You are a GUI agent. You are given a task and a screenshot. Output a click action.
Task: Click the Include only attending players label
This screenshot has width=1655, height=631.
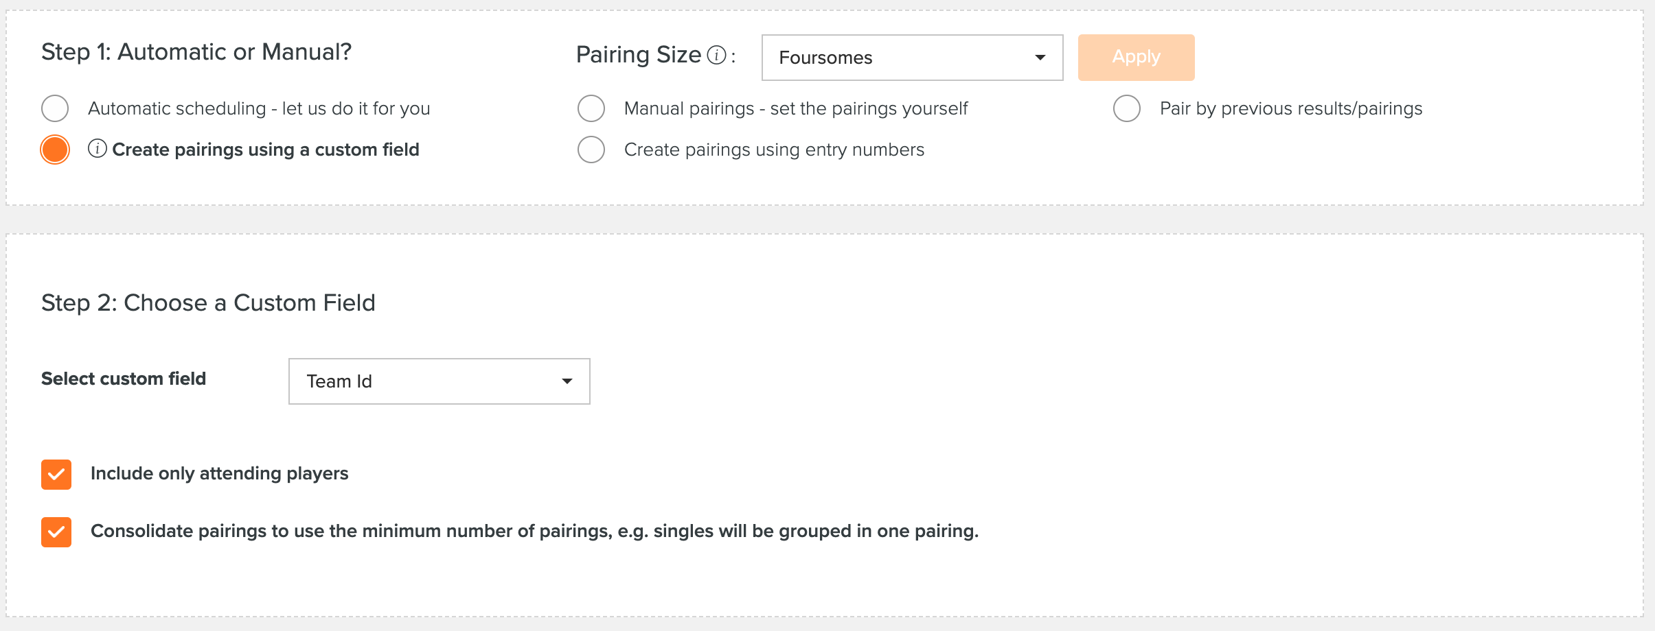(220, 473)
